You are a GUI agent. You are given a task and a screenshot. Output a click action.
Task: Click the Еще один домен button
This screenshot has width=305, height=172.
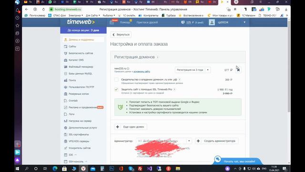tap(131, 127)
